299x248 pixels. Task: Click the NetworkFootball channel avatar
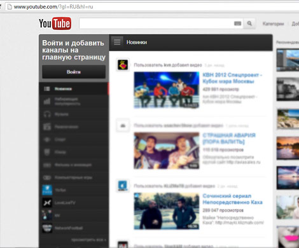click(47, 228)
